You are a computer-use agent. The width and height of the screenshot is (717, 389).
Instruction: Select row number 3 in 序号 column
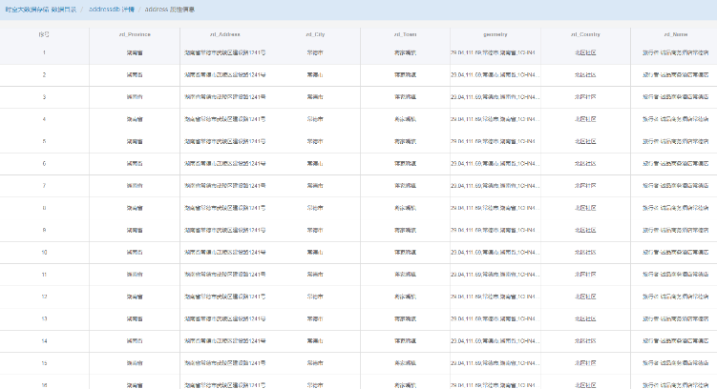44,97
